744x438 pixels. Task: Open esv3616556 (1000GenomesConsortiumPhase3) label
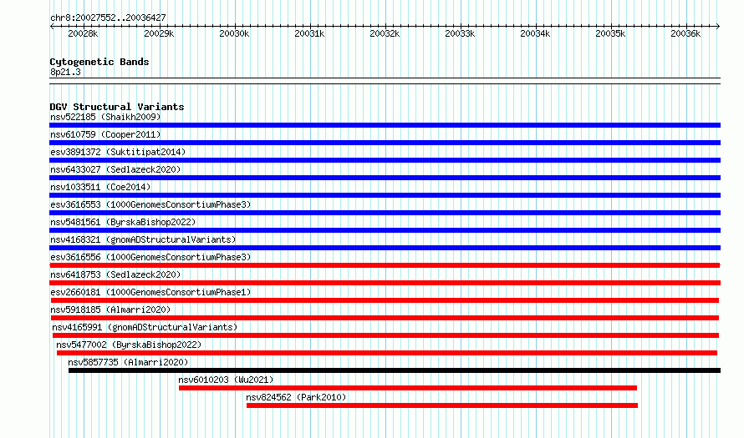tap(150, 257)
